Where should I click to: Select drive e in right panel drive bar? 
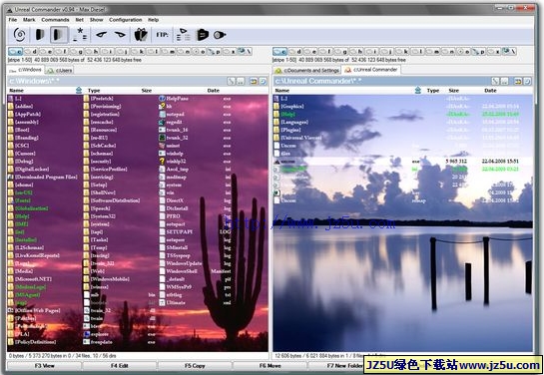310,52
